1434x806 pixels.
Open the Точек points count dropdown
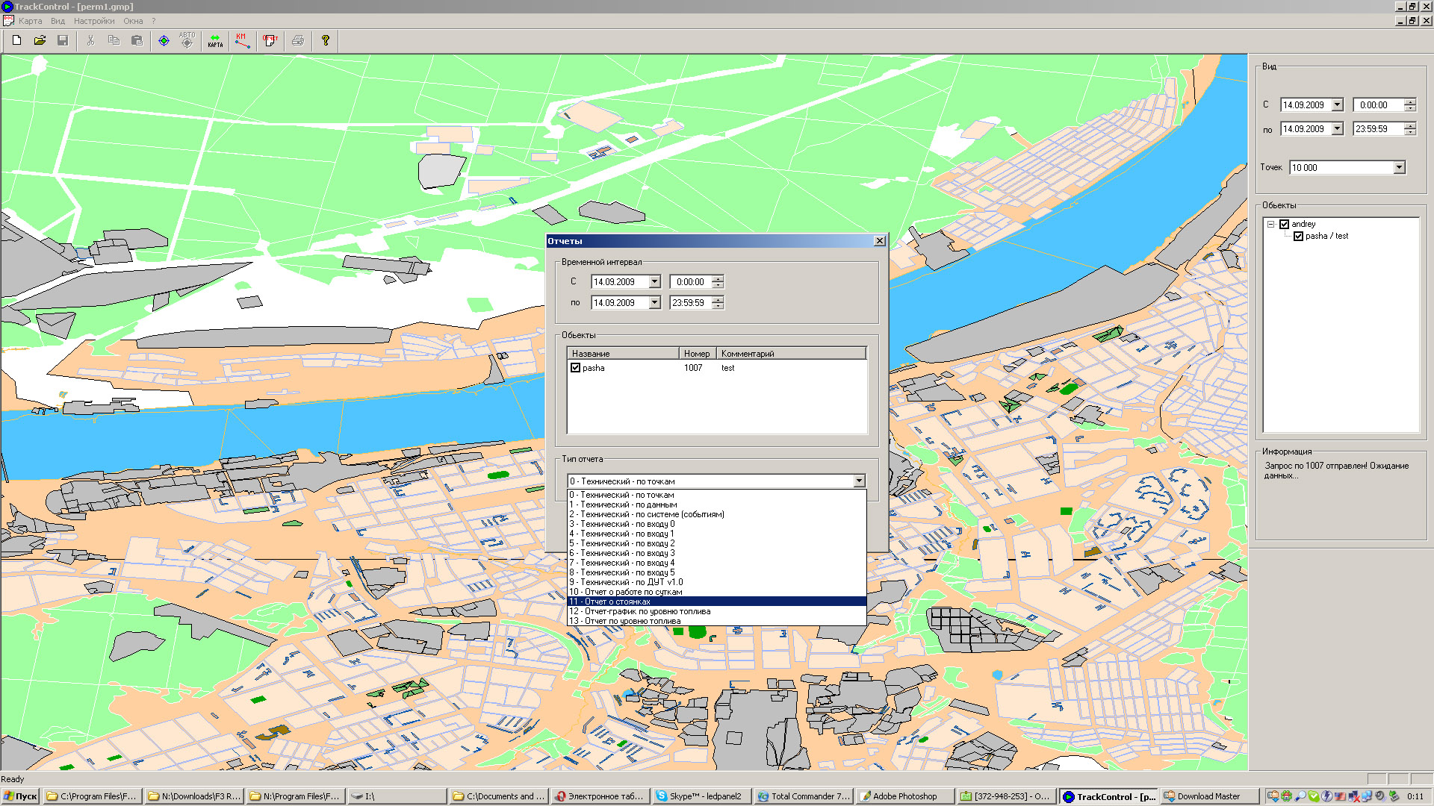(1399, 168)
